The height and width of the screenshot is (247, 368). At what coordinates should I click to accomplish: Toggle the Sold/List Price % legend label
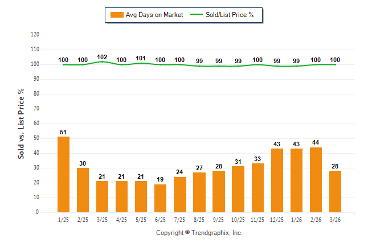234,15
